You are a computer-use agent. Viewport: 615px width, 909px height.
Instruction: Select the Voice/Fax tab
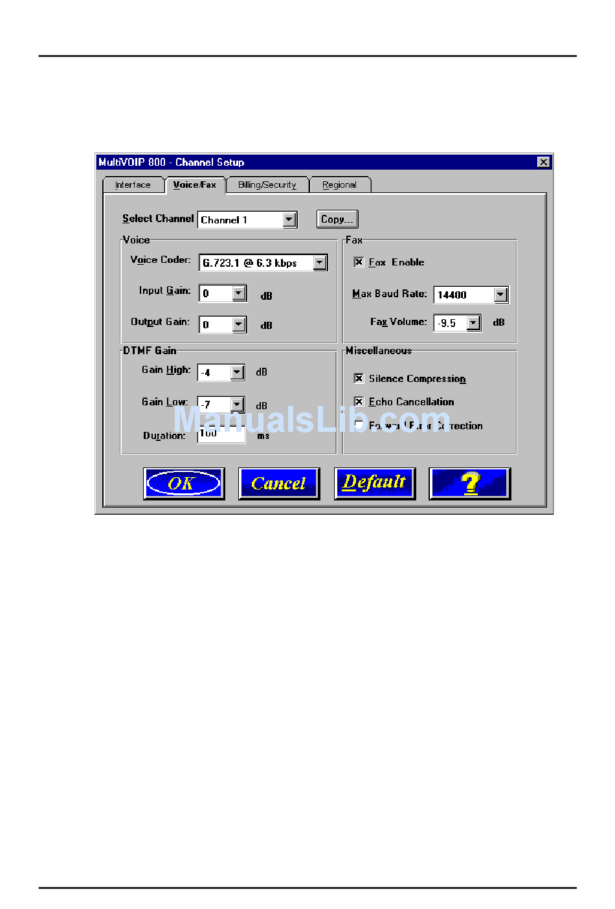(195, 185)
